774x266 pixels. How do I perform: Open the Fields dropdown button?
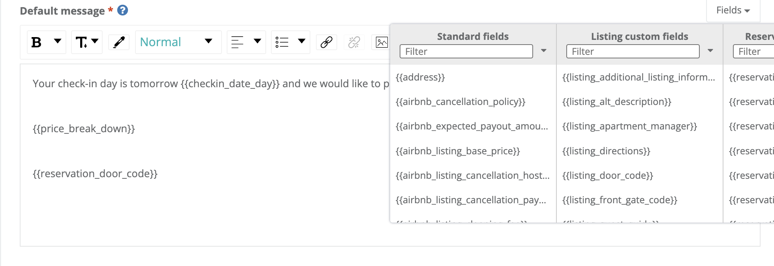(x=733, y=11)
